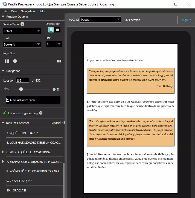Collapse the Table of Contents section
195x198 pixels.
point(3,123)
